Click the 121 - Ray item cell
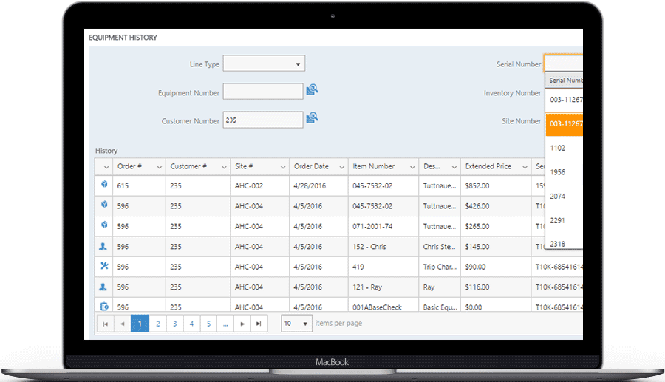 click(383, 287)
